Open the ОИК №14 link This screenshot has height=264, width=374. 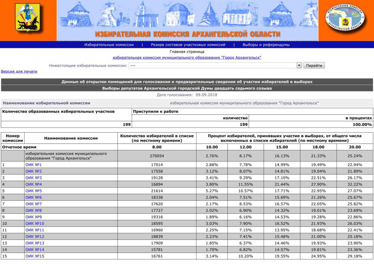35,249
